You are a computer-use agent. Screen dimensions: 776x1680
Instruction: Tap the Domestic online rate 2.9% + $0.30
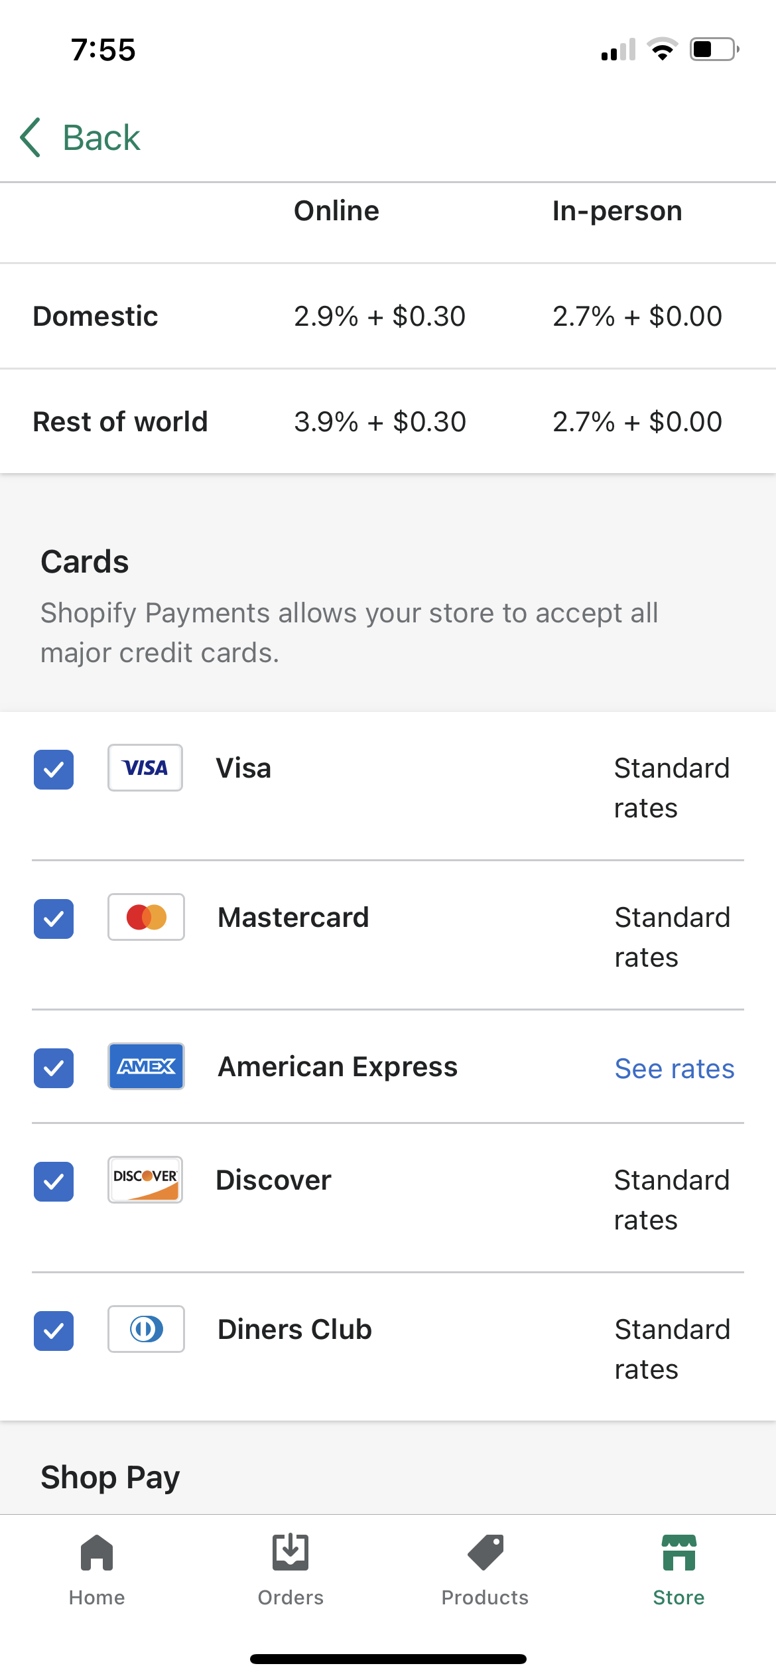click(379, 316)
